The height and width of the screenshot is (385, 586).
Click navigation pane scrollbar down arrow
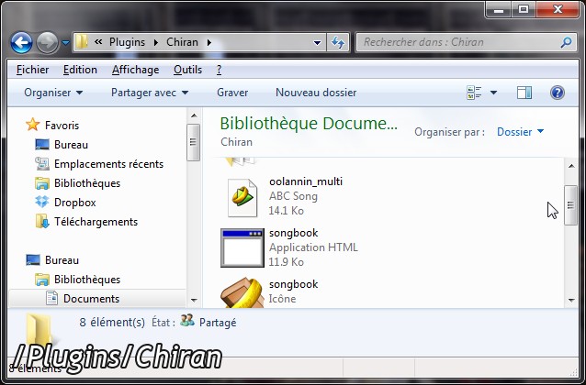click(x=194, y=300)
